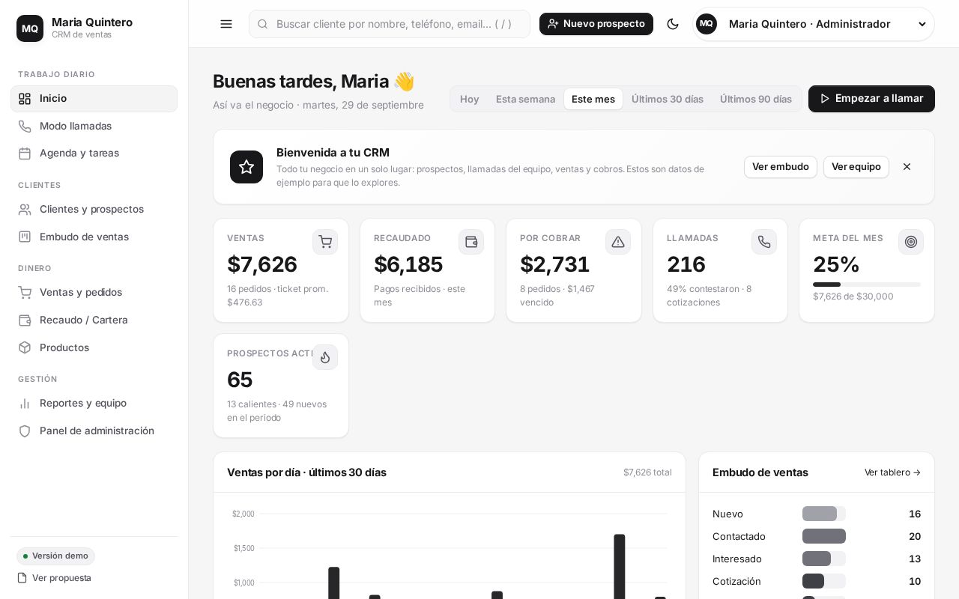Screen dimensions: 959x599
Task: Open Inicio in the sidebar
Action: coord(94,99)
